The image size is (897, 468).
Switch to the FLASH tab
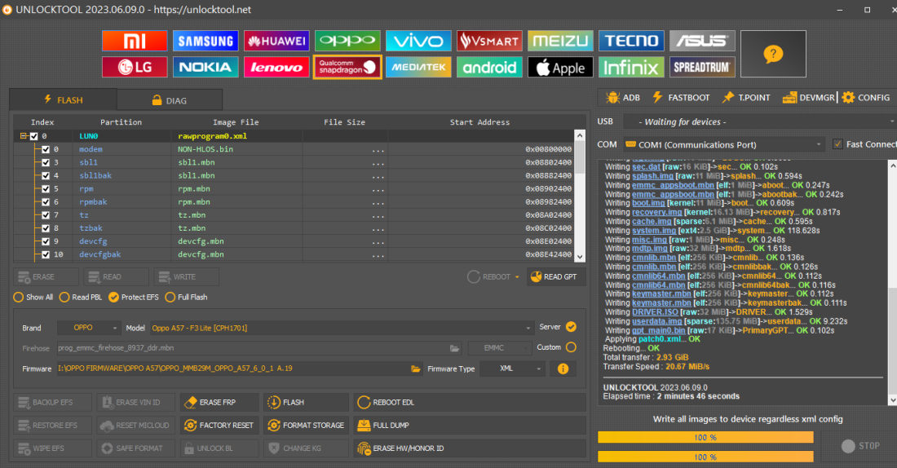pos(63,99)
